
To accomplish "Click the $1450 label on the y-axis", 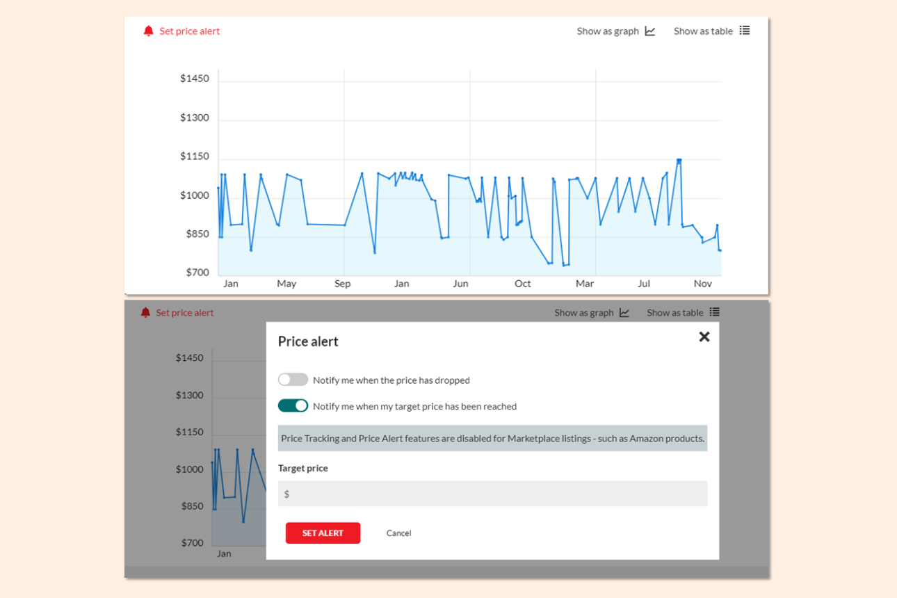I will coord(196,78).
